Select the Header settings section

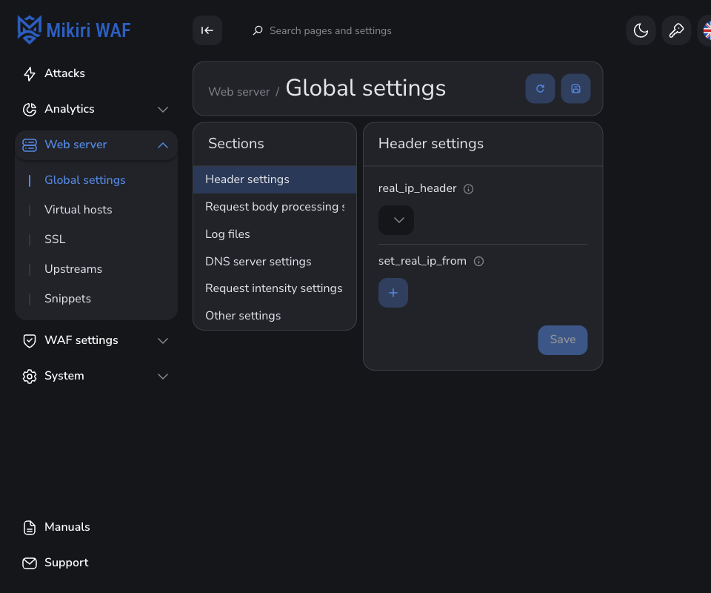(x=274, y=179)
